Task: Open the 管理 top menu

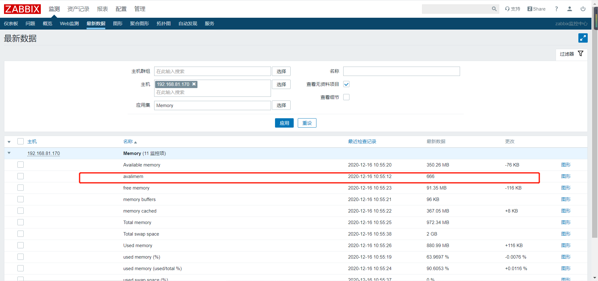Action: point(140,9)
